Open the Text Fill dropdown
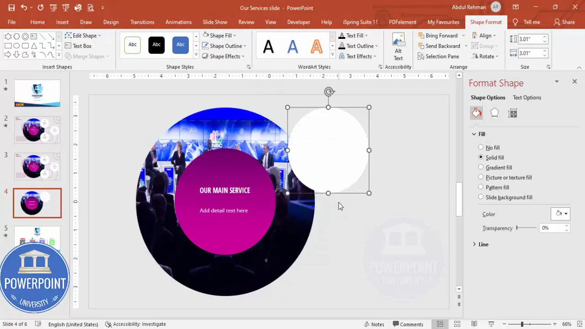 pyautogui.click(x=353, y=36)
